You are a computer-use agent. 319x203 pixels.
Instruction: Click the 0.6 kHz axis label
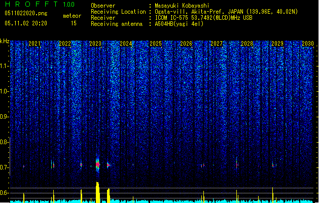tap(5, 193)
